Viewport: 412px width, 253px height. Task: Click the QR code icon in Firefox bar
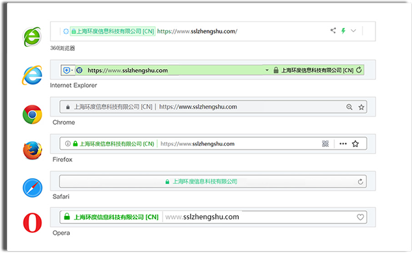pos(325,144)
